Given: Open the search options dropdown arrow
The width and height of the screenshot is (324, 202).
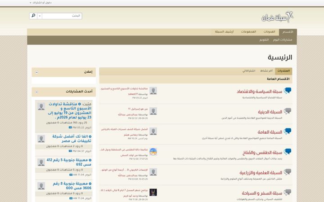Looking at the screenshot, I should pos(40,16).
